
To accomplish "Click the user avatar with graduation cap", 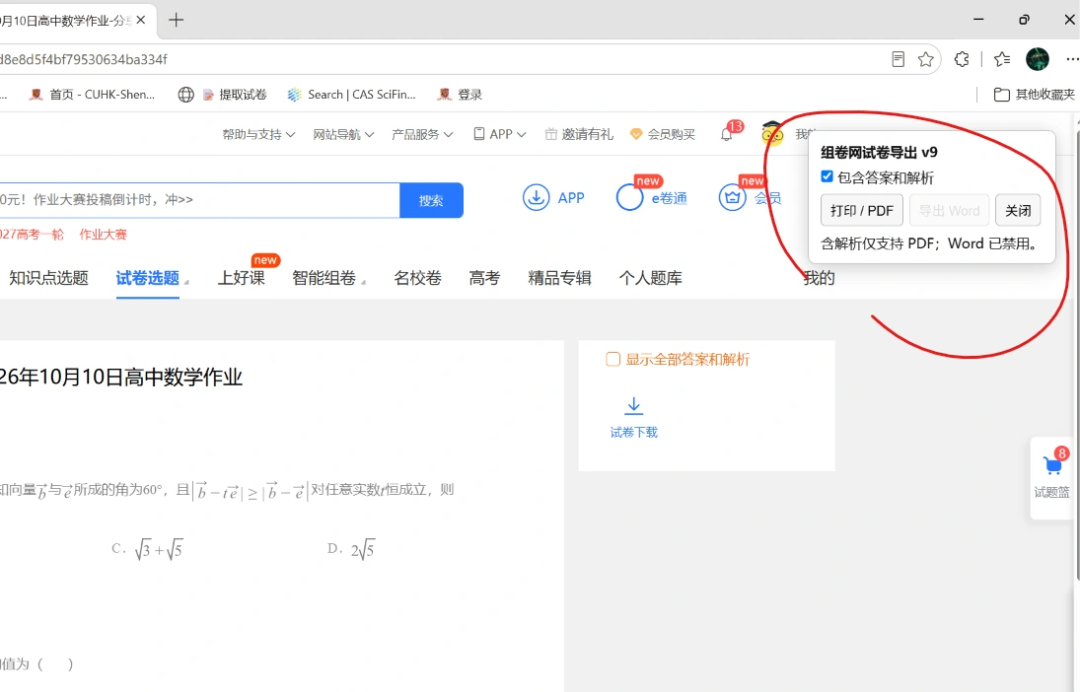I will tap(772, 133).
